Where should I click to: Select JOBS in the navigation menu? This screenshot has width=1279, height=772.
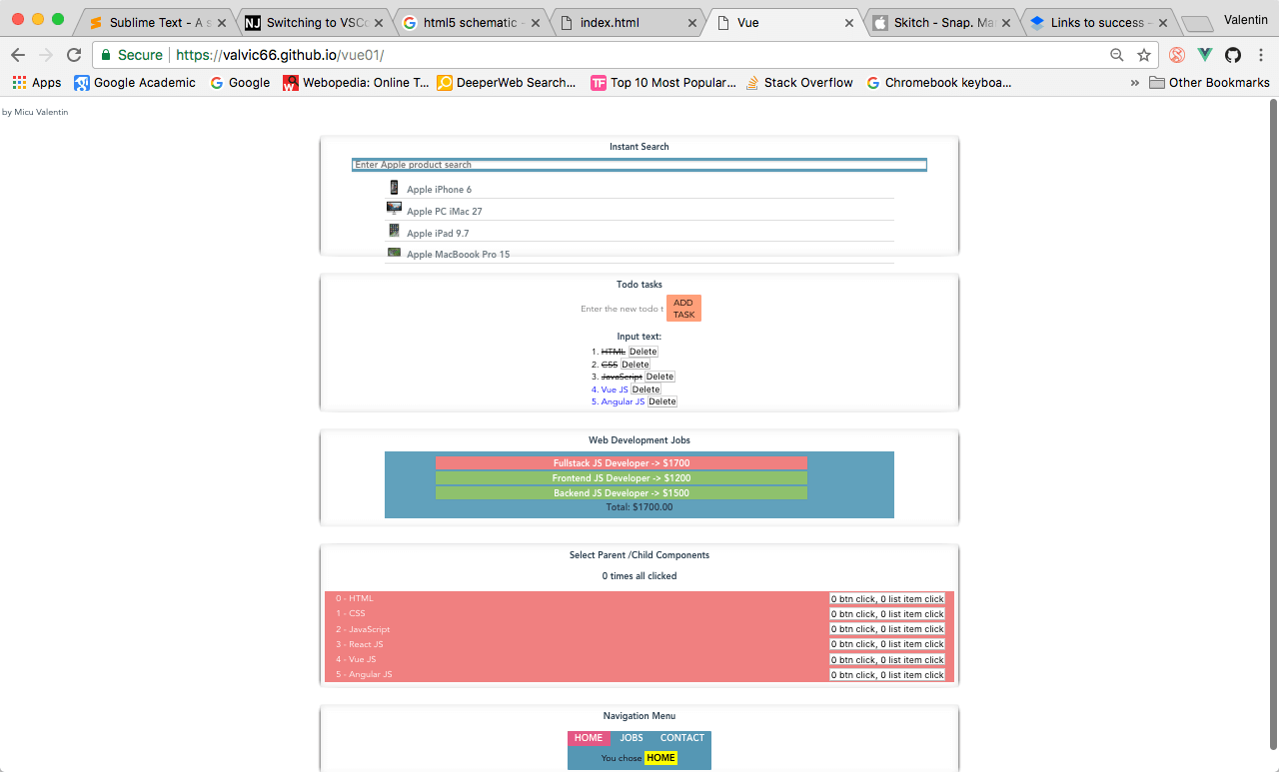point(632,738)
